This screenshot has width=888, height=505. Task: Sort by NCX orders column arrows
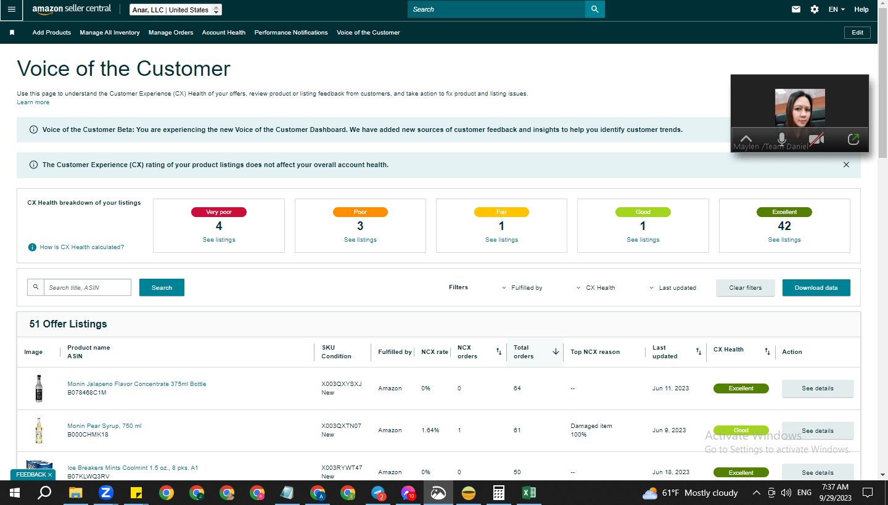(x=498, y=351)
